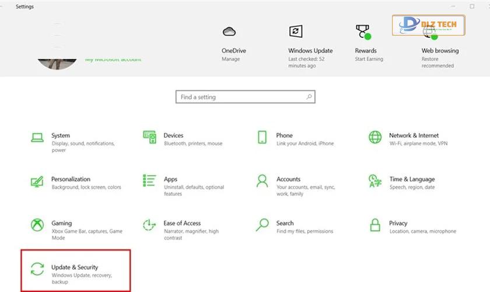Click the Network & Internet globe icon
490x292 pixels.
pyautogui.click(x=375, y=137)
